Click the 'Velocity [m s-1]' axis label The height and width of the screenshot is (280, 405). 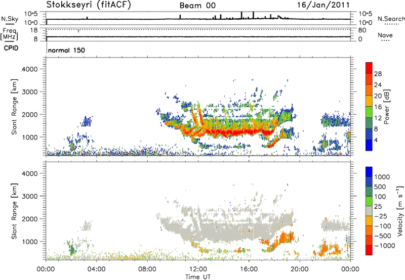[400, 211]
